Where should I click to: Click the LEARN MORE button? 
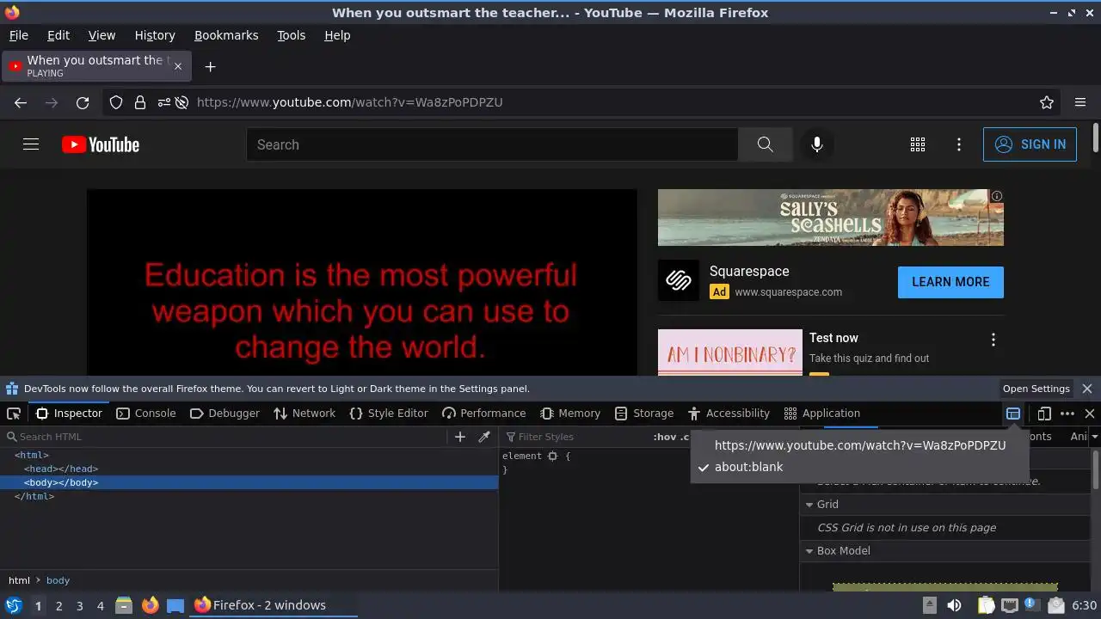[950, 282]
